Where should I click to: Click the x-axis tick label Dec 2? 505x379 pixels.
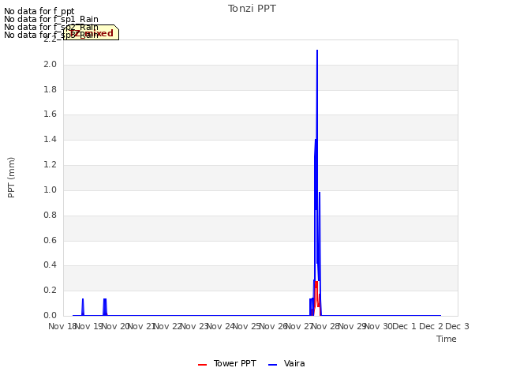[431, 326]
